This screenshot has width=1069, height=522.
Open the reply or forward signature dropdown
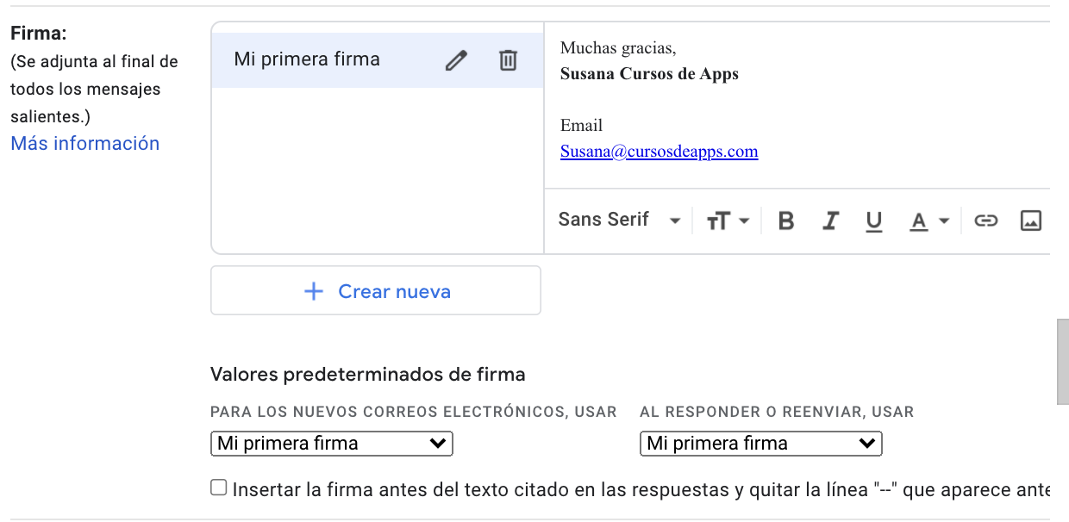[x=761, y=444]
